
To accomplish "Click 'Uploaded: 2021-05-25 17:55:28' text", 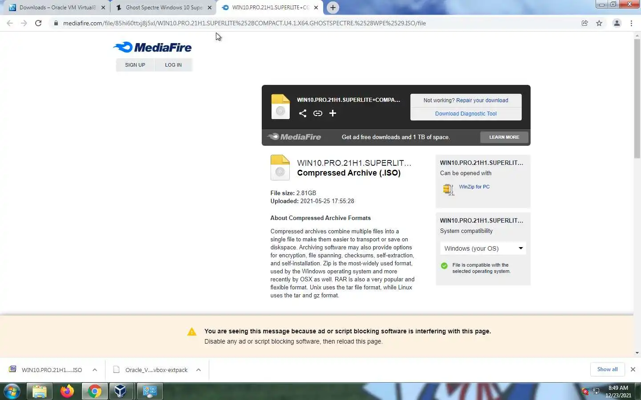I will [312, 201].
